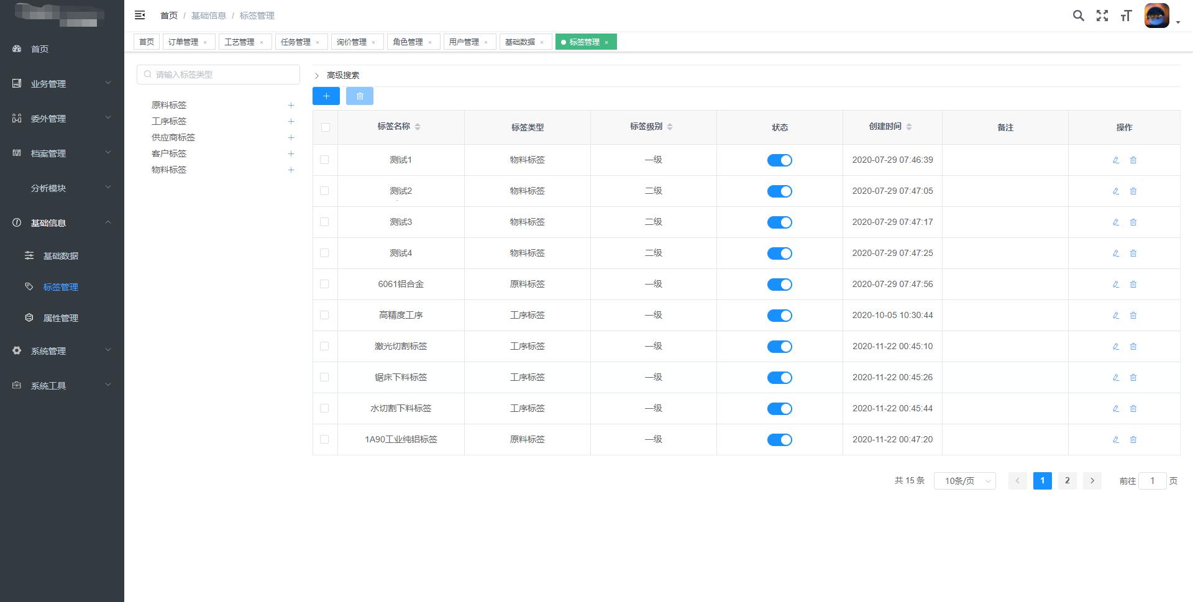This screenshot has height=602, width=1193.
Task: Expand 委外管理 sidebar menu
Action: tap(62, 118)
